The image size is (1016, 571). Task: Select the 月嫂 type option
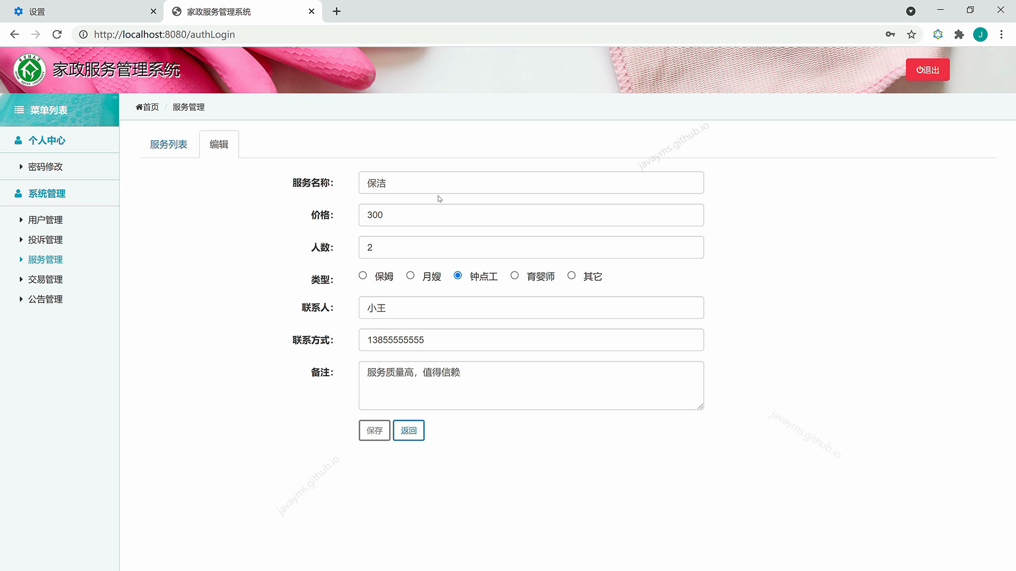(410, 275)
